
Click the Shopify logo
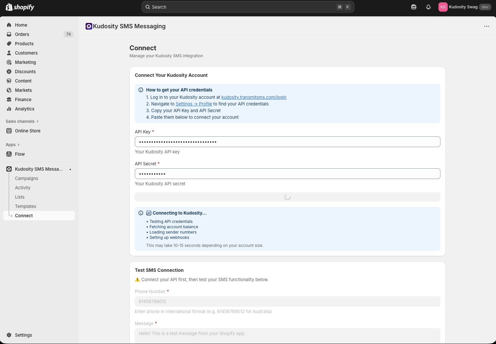[x=20, y=7]
